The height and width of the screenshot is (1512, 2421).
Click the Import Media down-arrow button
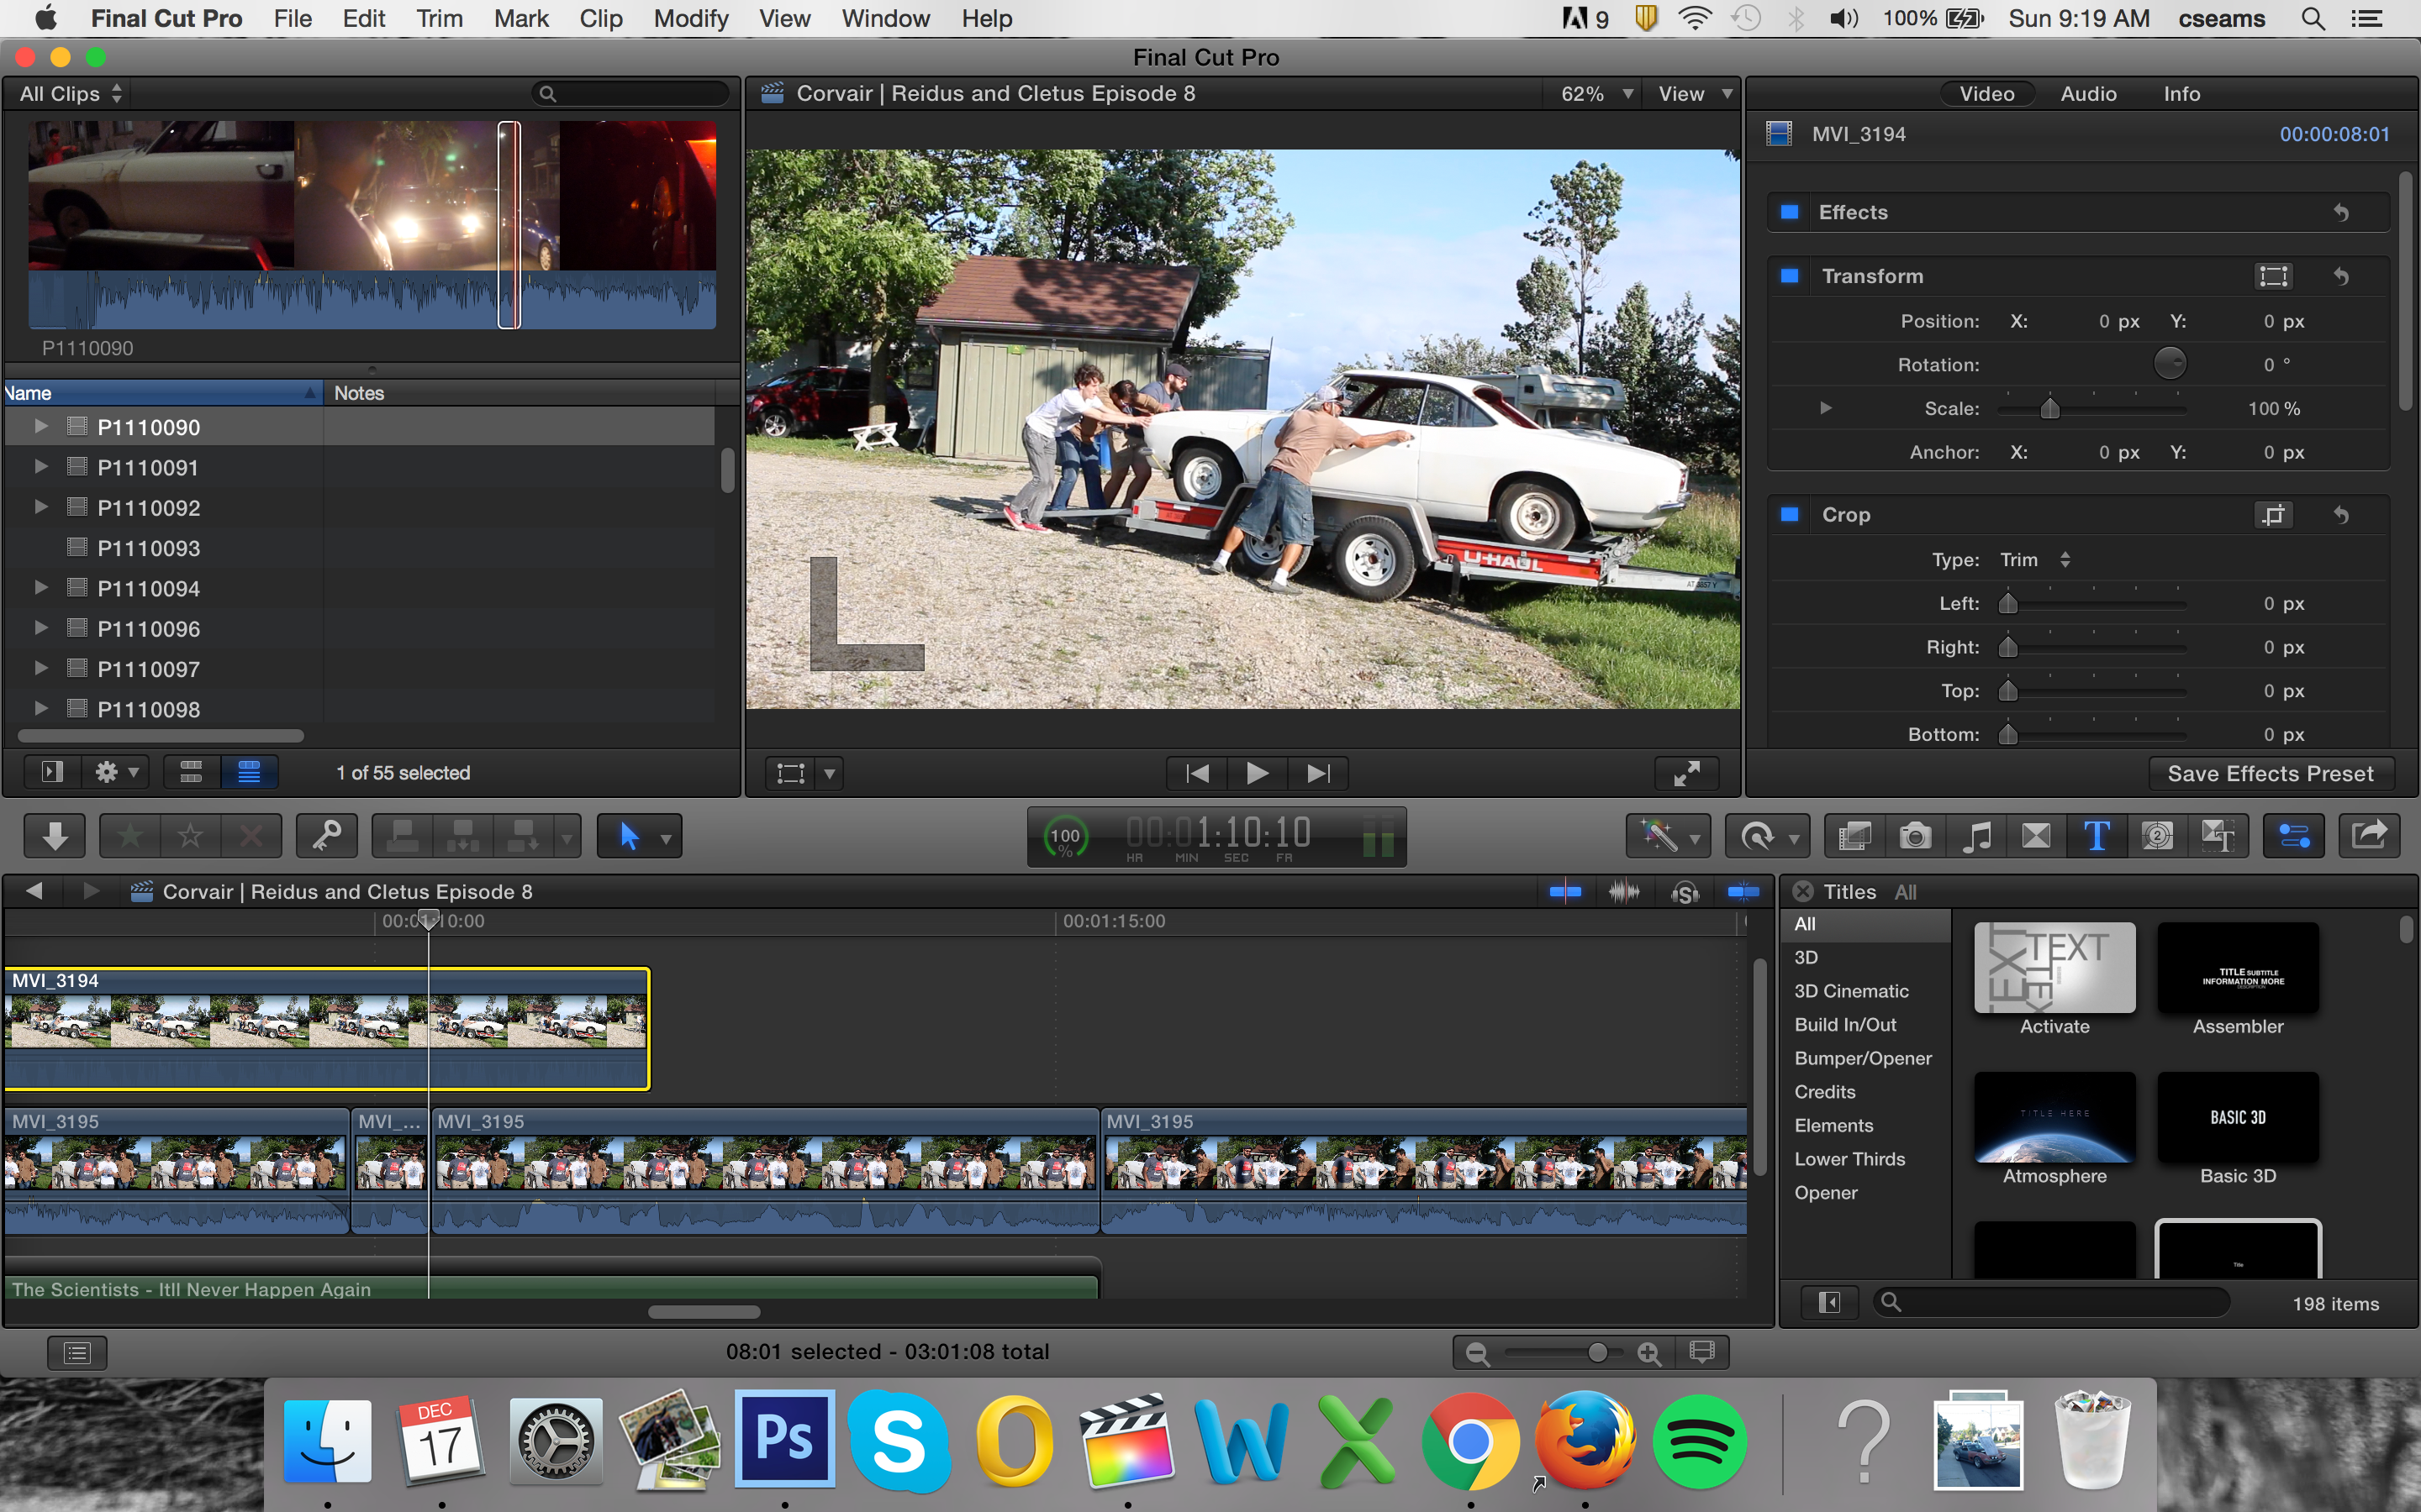coord(54,836)
